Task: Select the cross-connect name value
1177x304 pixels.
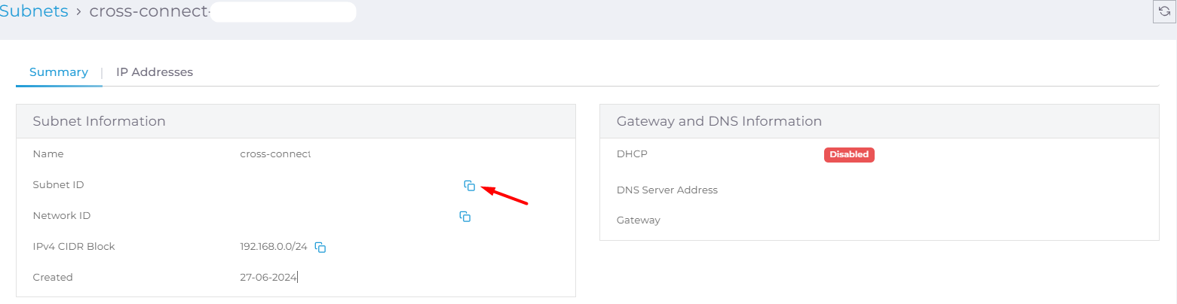Action: (x=275, y=154)
